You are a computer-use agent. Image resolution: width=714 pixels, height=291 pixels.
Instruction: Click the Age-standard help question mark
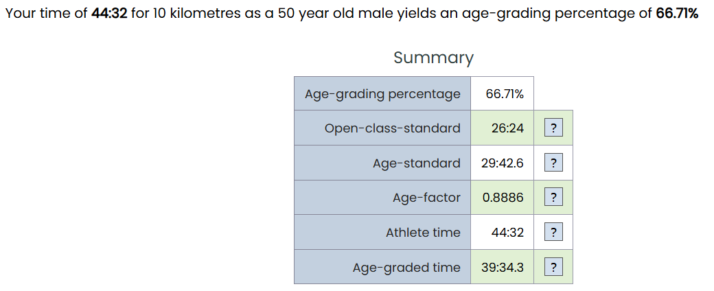pos(553,163)
